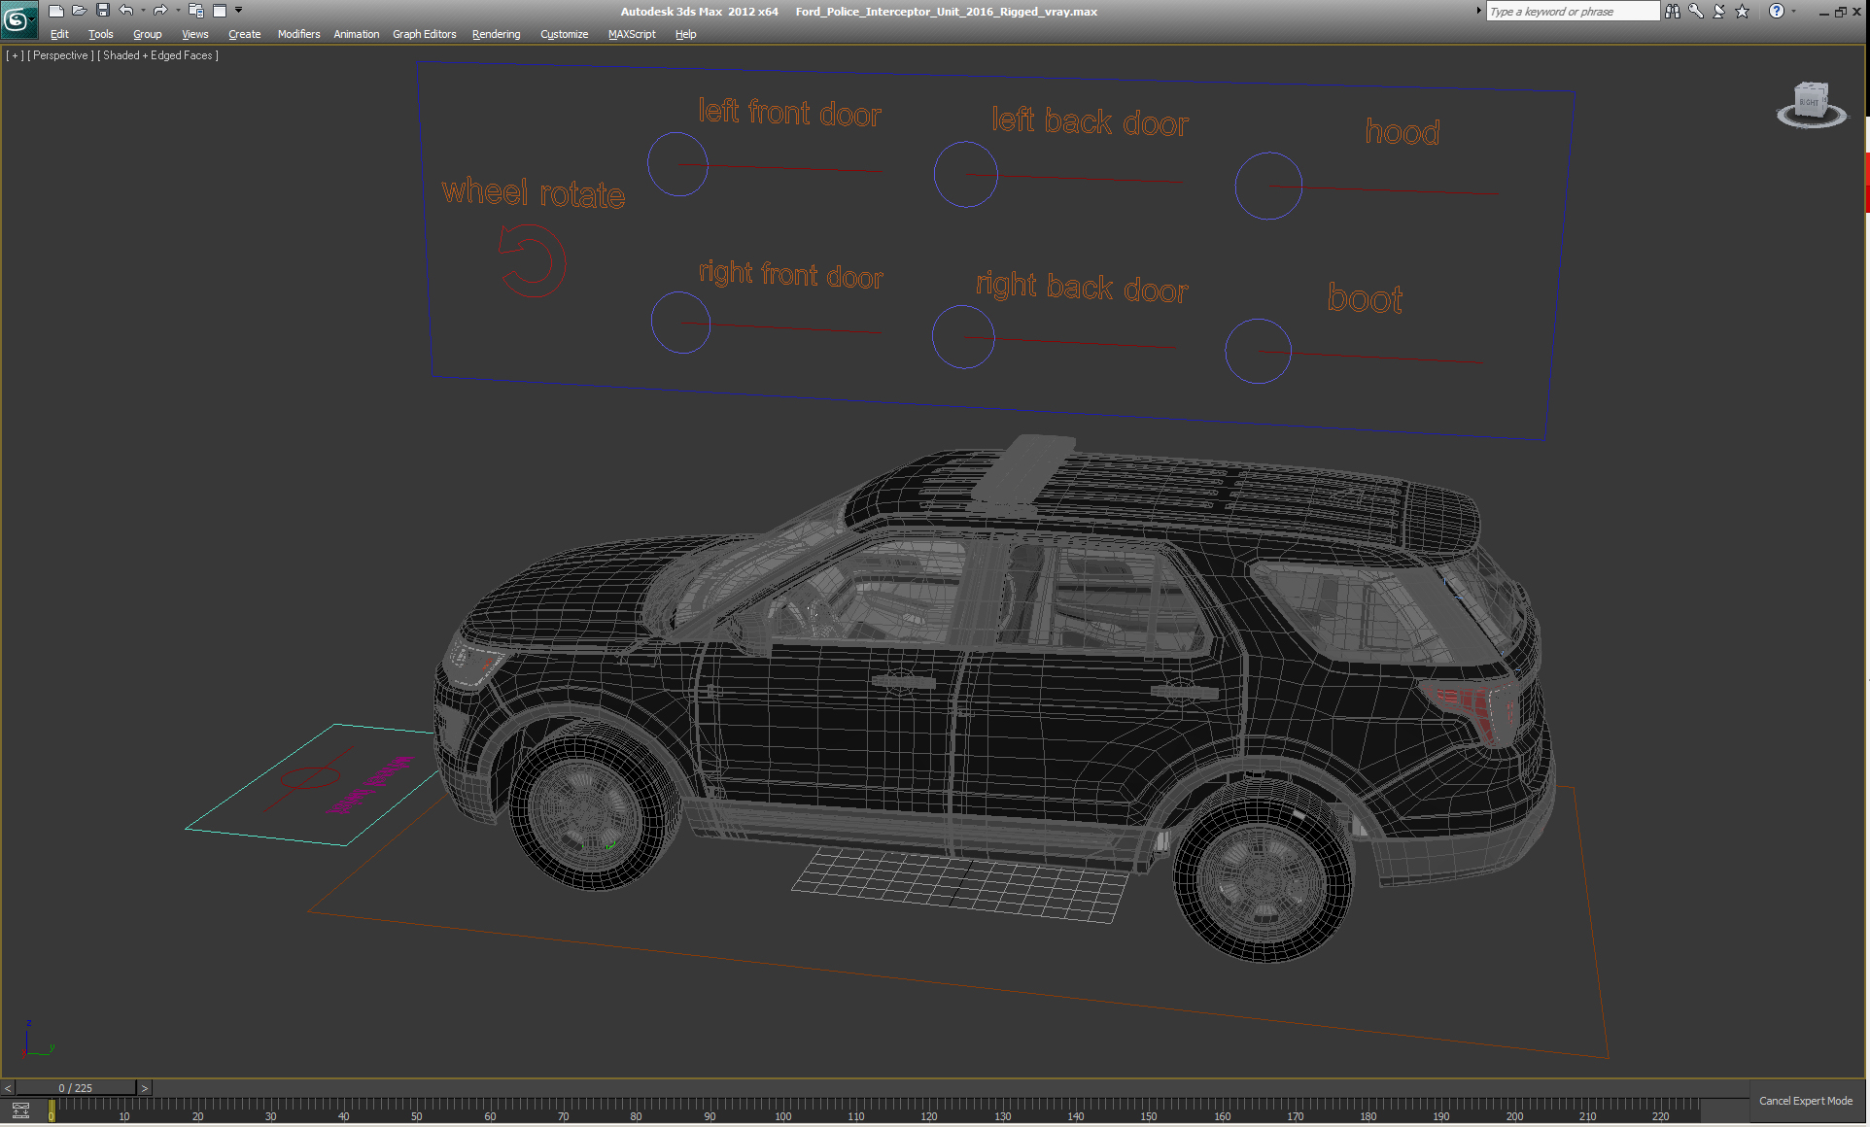Click the [Perspective] viewport label

pyautogui.click(x=61, y=55)
